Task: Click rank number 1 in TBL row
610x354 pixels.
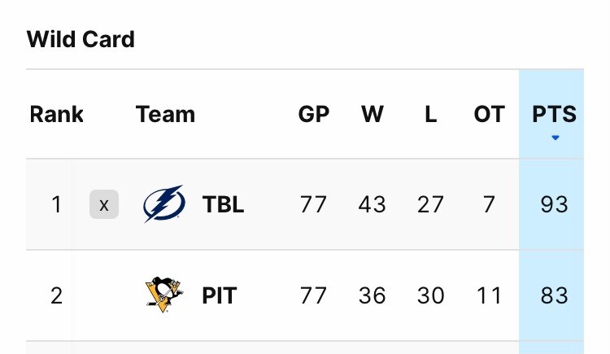Action: (56, 204)
